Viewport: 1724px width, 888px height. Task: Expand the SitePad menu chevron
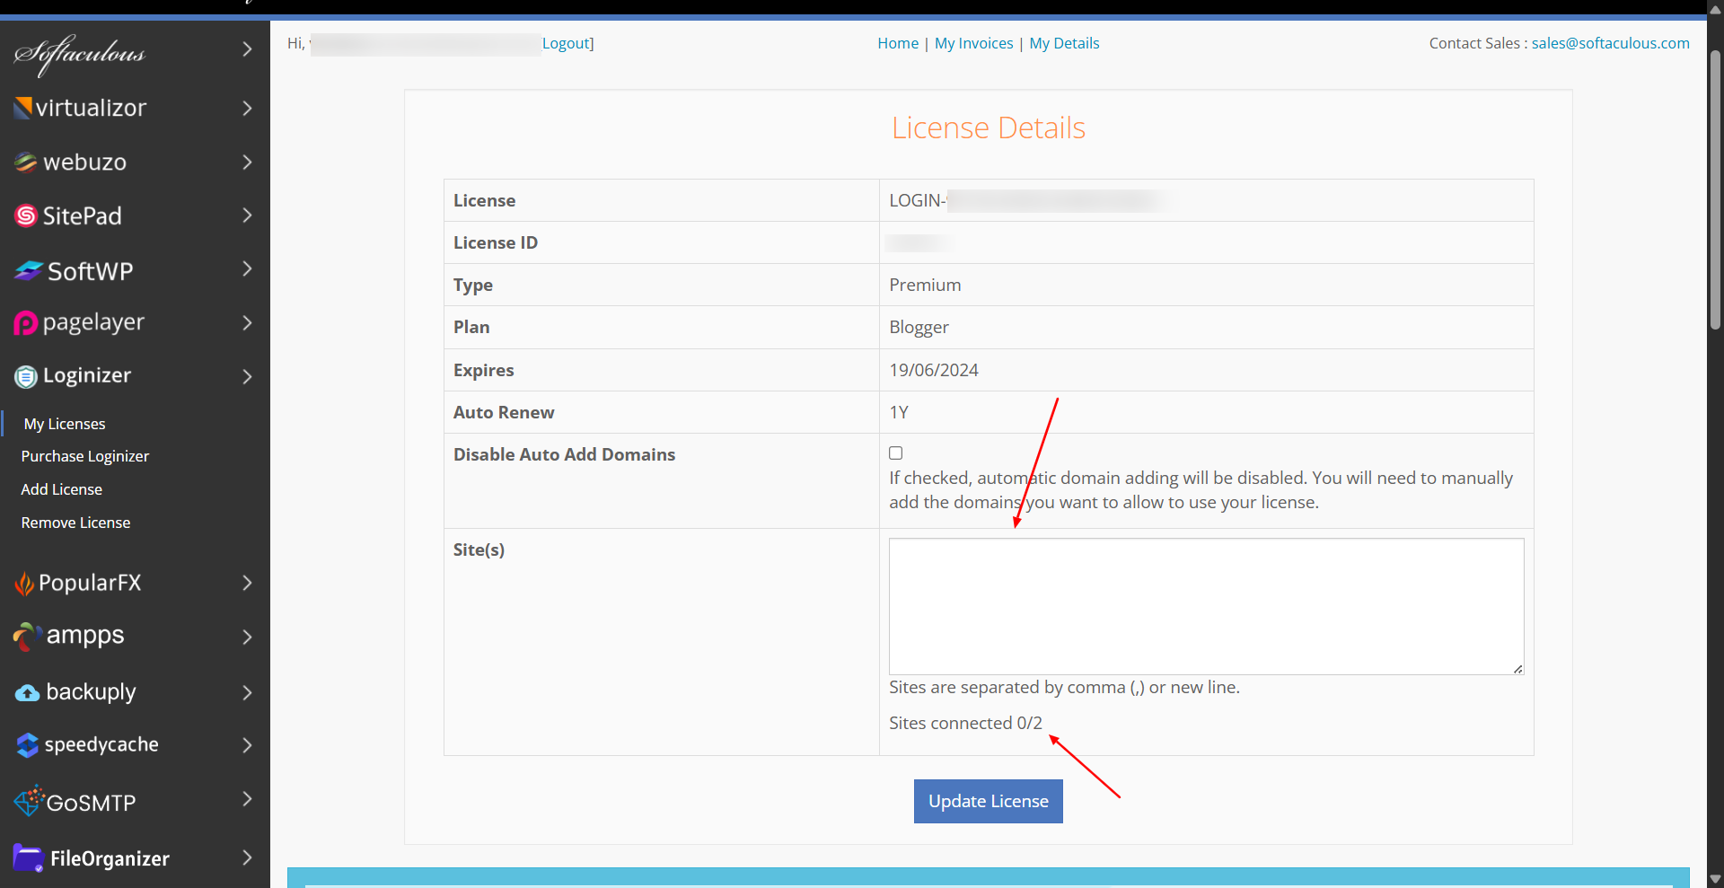point(248,215)
